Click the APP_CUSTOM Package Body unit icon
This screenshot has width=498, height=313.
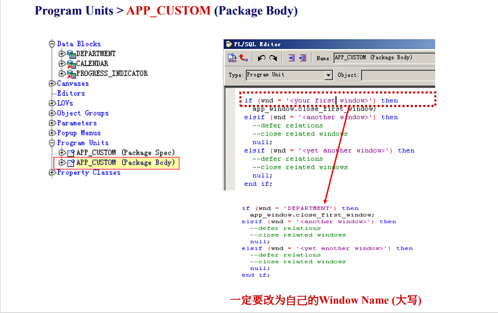click(71, 163)
